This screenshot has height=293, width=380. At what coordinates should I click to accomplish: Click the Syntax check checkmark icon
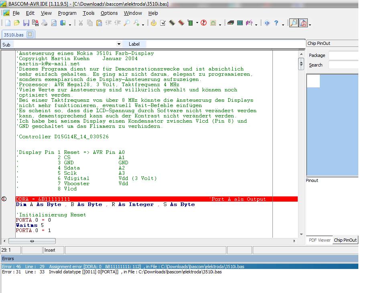tap(163, 23)
